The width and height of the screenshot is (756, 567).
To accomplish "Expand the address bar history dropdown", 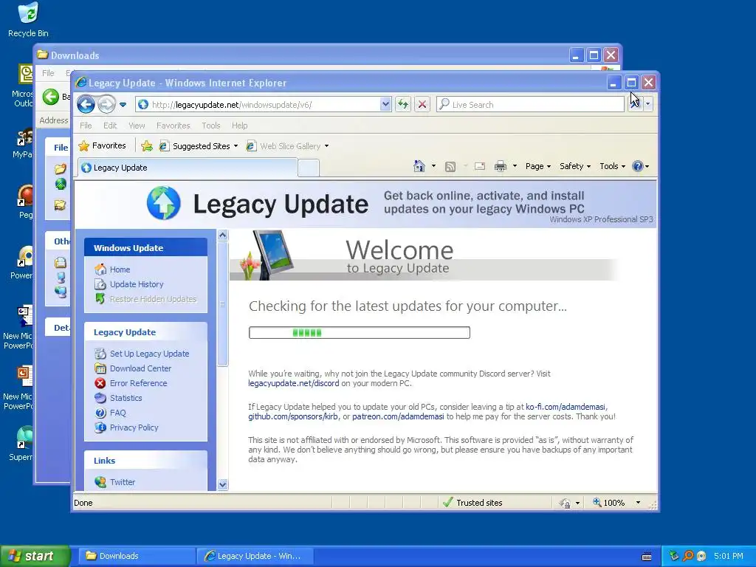I will click(x=385, y=105).
